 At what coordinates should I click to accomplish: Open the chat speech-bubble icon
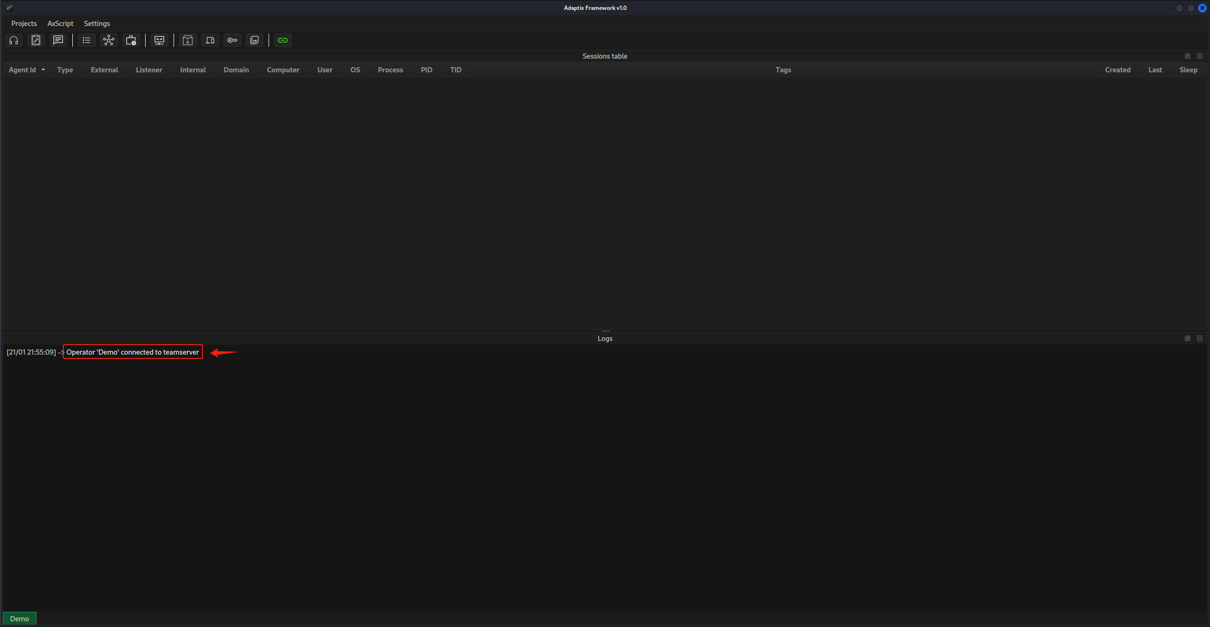[58, 40]
